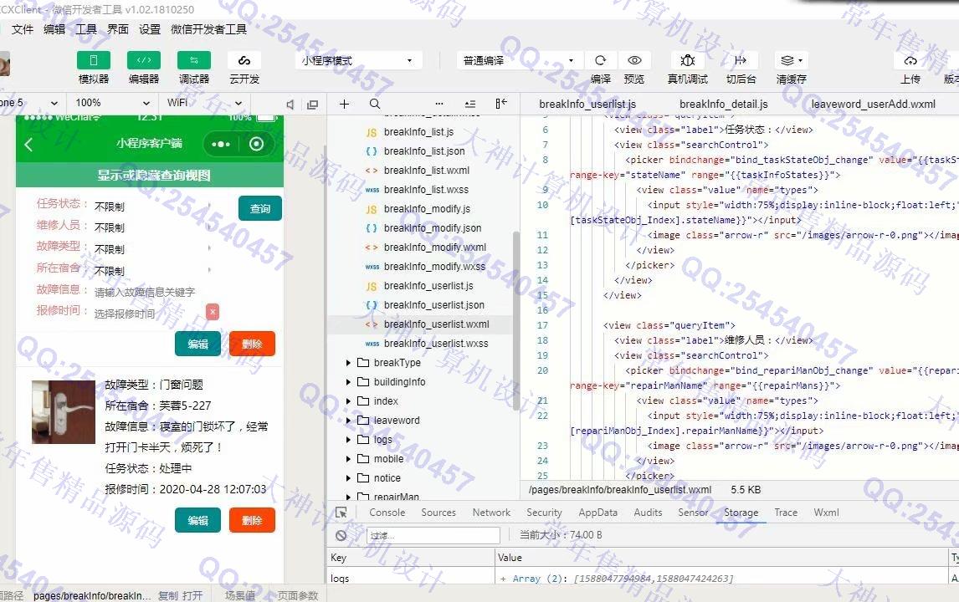The image size is (959, 602).
Task: Open the 微信开发者工具 menu
Action: 208,29
